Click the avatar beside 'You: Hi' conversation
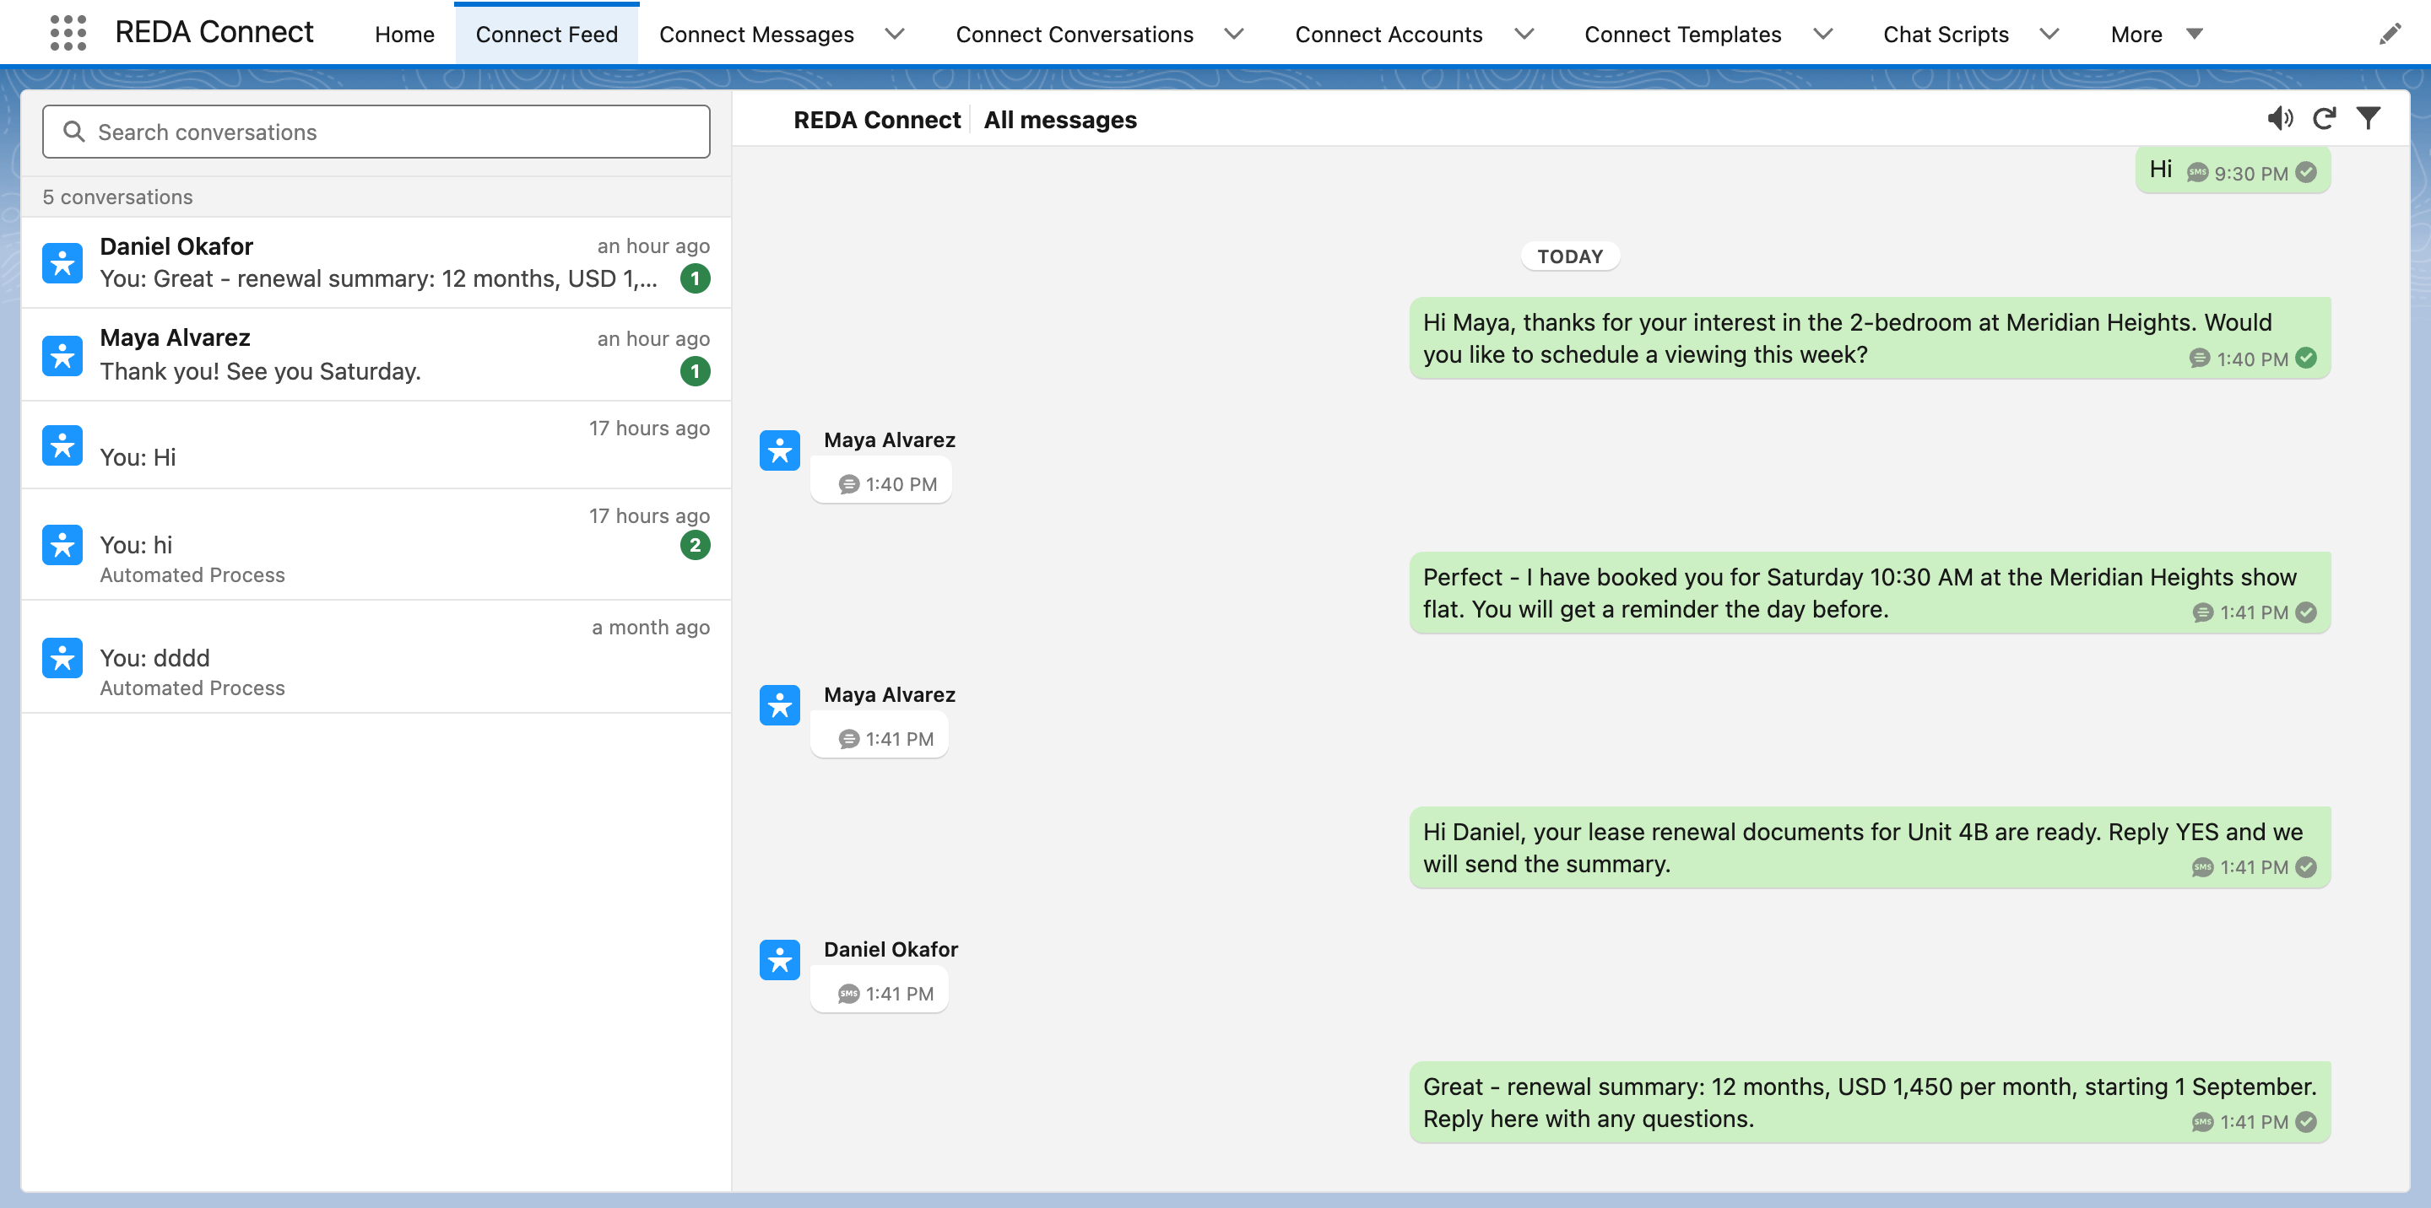The height and width of the screenshot is (1208, 2431). pyautogui.click(x=62, y=445)
